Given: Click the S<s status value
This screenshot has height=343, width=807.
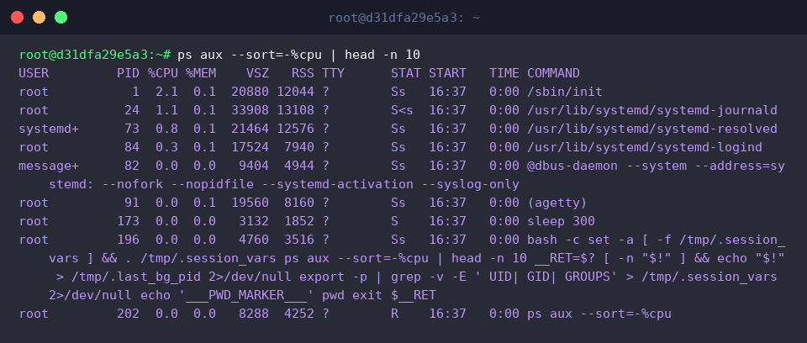Looking at the screenshot, I should coord(402,110).
